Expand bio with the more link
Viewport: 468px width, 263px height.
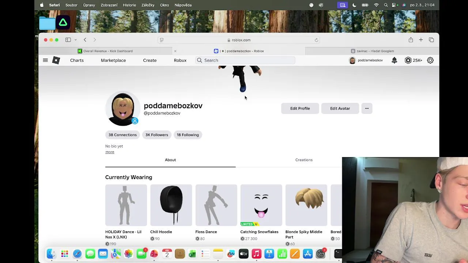110,152
